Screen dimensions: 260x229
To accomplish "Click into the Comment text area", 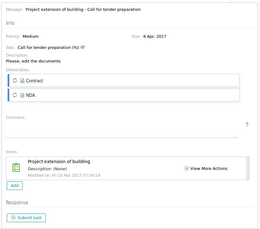I will [122, 129].
